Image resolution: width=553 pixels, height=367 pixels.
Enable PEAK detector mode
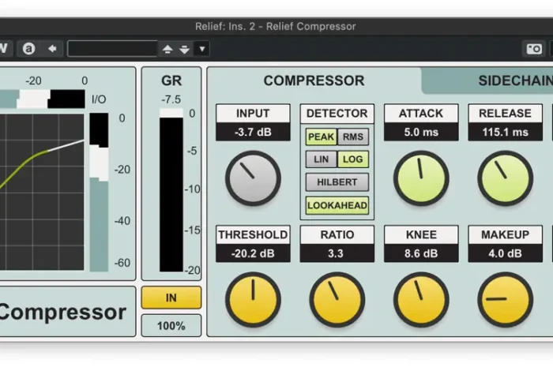point(321,137)
